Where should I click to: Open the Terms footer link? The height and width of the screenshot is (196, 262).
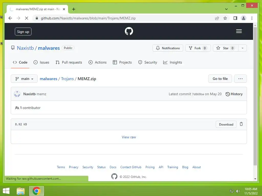coord(61,167)
